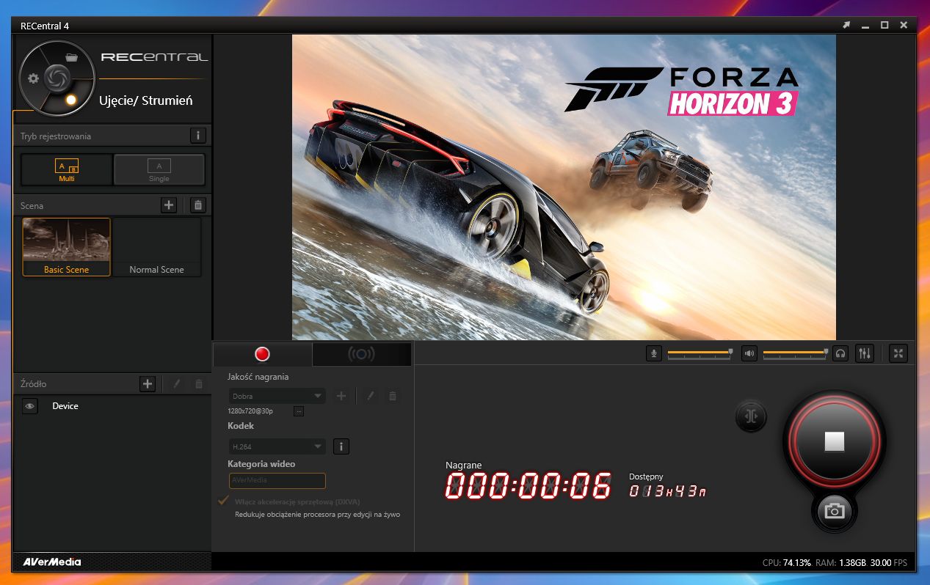The width and height of the screenshot is (930, 585).
Task: Click the central aperture icon on the dial
Action: tap(57, 78)
